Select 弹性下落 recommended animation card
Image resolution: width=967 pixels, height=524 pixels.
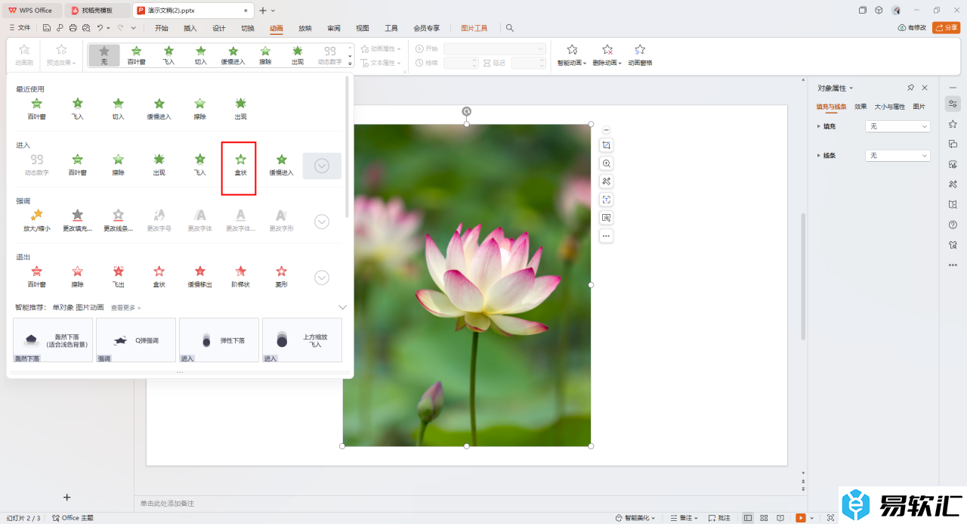(219, 340)
